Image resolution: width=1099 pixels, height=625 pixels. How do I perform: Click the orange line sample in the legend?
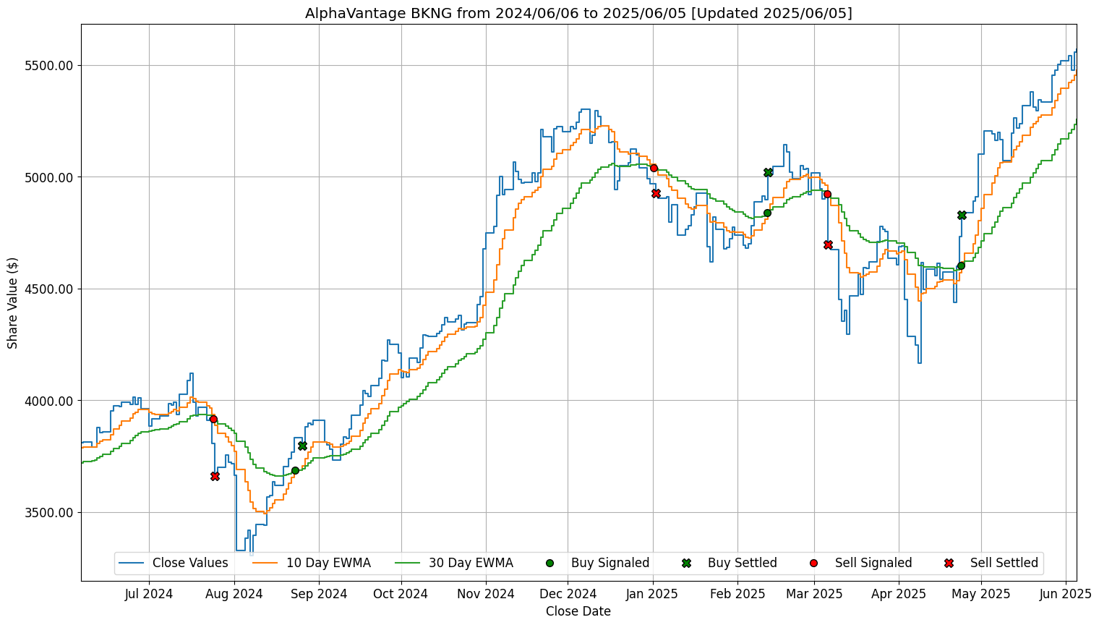265,563
